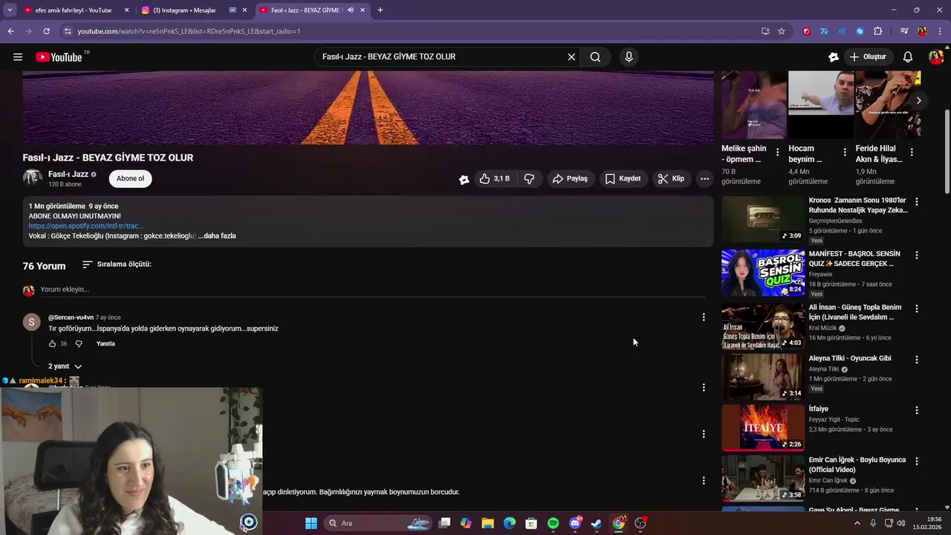The image size is (951, 535).
Task: Open Windows Start menu
Action: point(311,523)
